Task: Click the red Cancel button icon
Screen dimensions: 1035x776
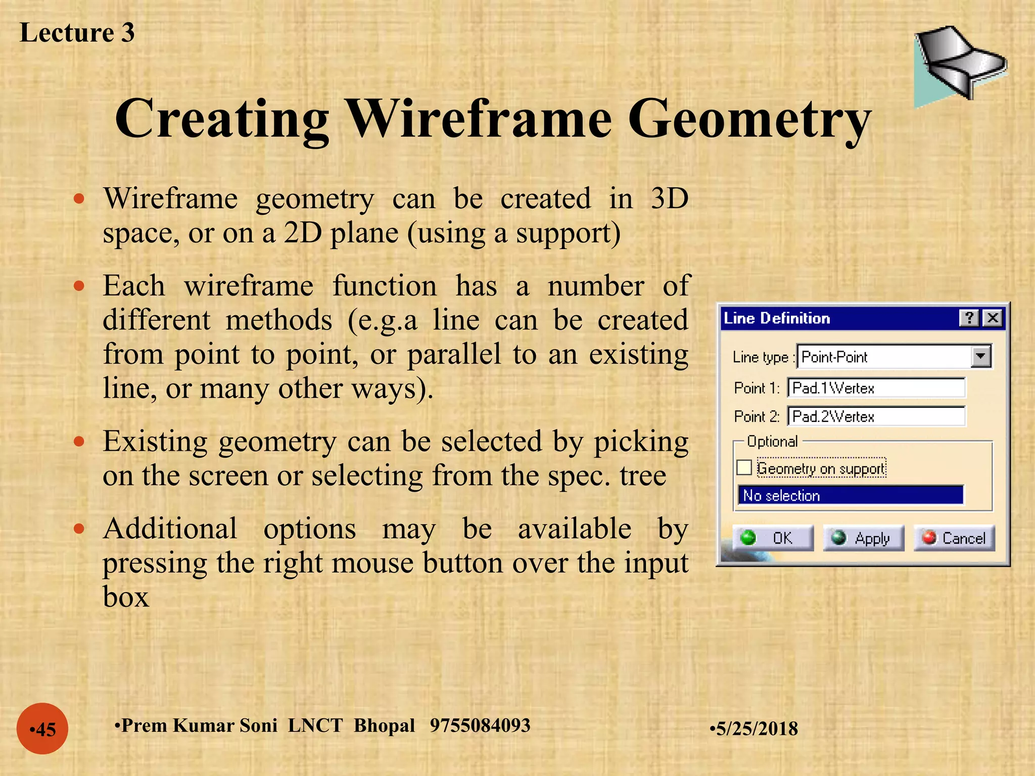Action: (929, 538)
